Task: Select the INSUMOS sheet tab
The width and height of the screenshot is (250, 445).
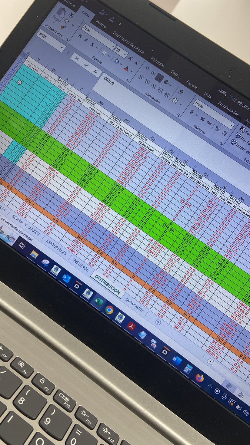Action: click(81, 265)
